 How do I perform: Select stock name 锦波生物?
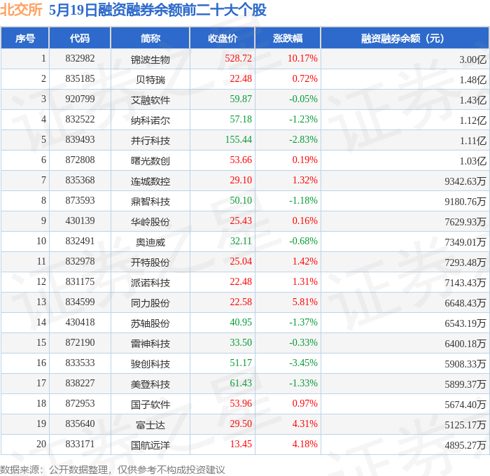click(x=150, y=59)
